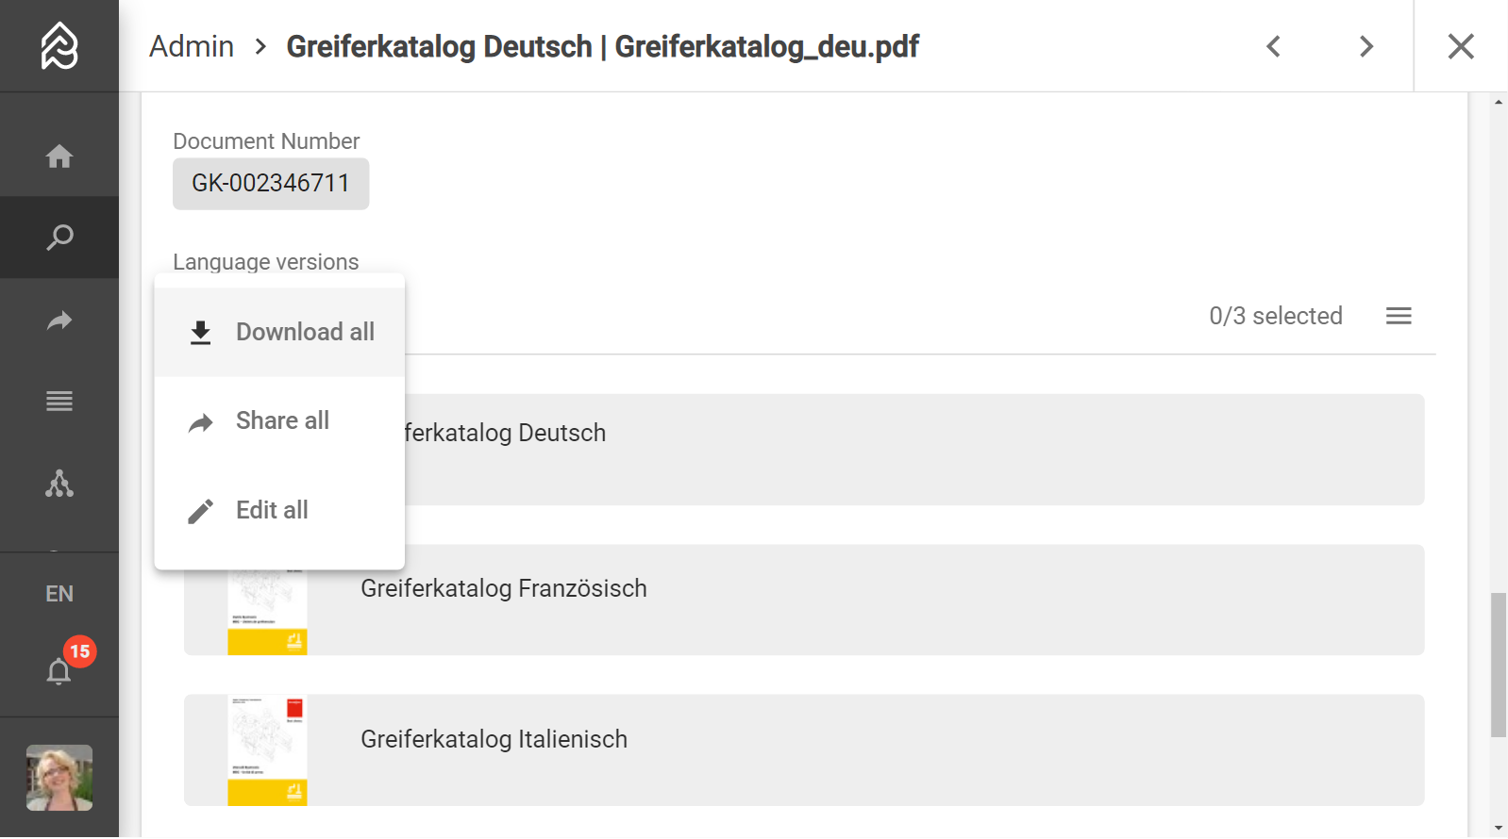Viewport: 1508px width, 839px height.
Task: Choose Share all in the menu
Action: coord(279,420)
